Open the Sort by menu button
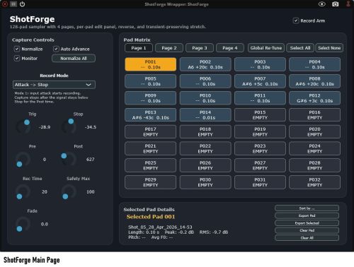 (x=307, y=208)
